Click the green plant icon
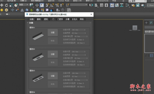The image size is (154, 94). [x=32, y=10]
